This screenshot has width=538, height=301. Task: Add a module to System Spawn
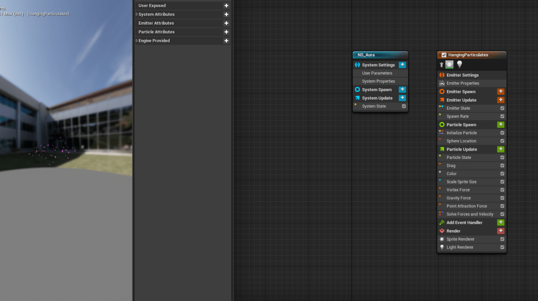click(402, 90)
